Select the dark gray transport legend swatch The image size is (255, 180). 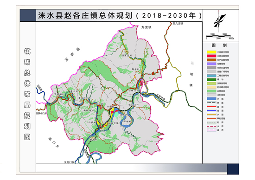point(211,68)
